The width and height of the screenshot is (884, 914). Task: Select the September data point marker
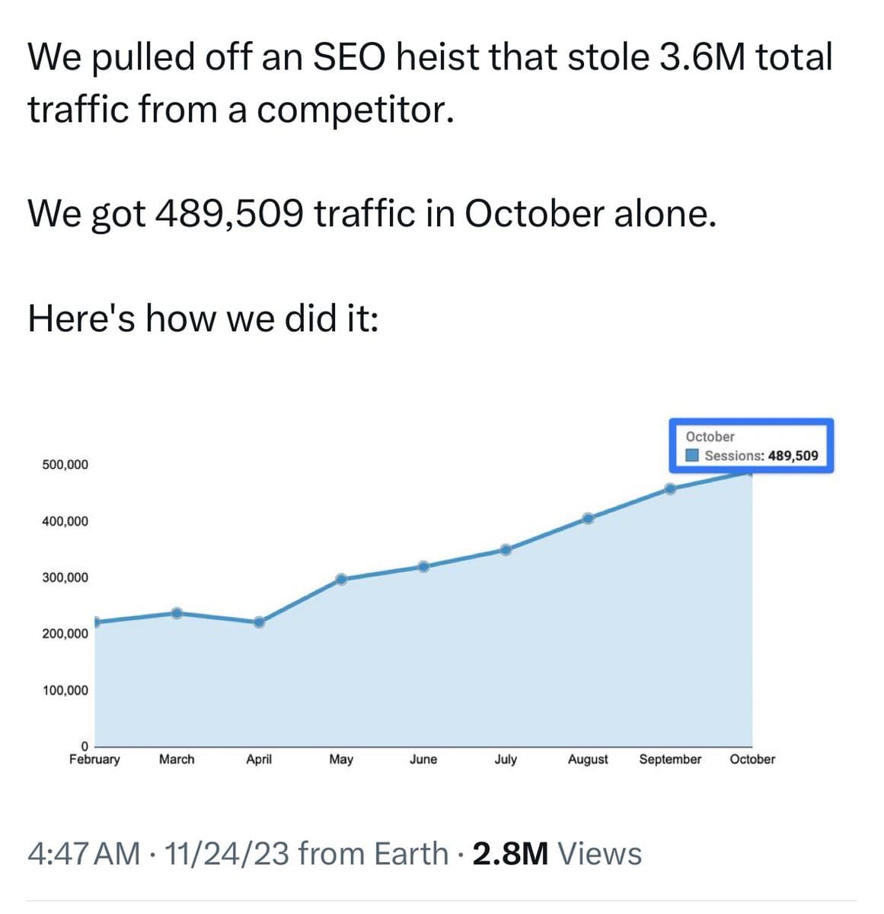670,489
